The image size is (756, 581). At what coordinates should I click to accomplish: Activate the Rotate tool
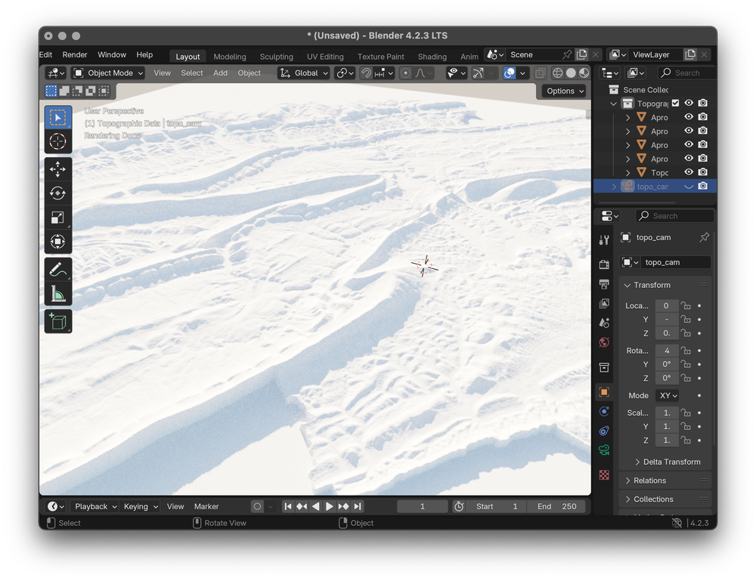(58, 193)
